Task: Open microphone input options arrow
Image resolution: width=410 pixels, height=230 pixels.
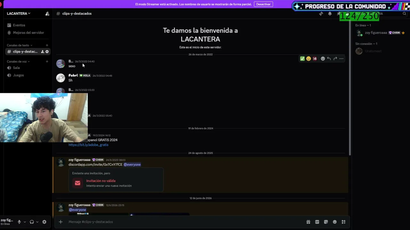Action: 25,222
